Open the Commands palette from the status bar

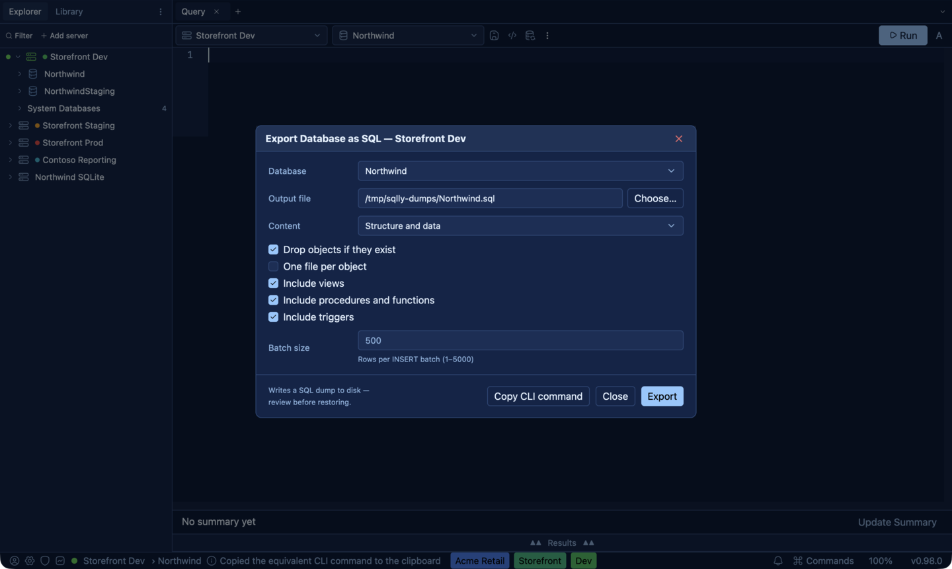(824, 560)
